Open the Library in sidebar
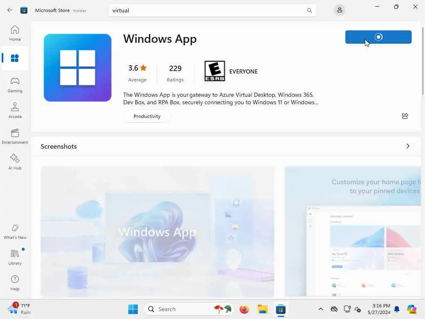 click(15, 258)
